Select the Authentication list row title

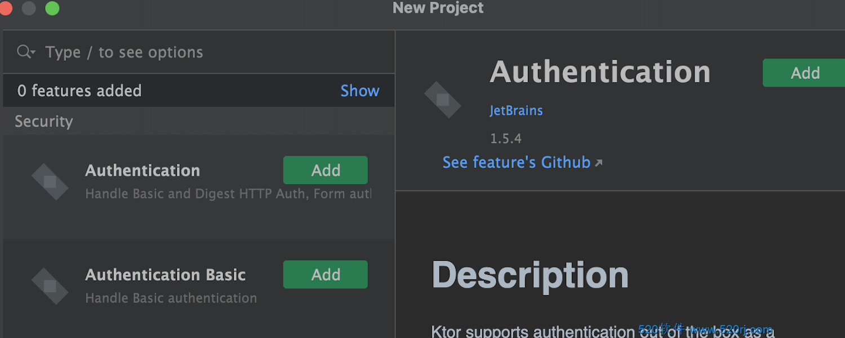143,170
